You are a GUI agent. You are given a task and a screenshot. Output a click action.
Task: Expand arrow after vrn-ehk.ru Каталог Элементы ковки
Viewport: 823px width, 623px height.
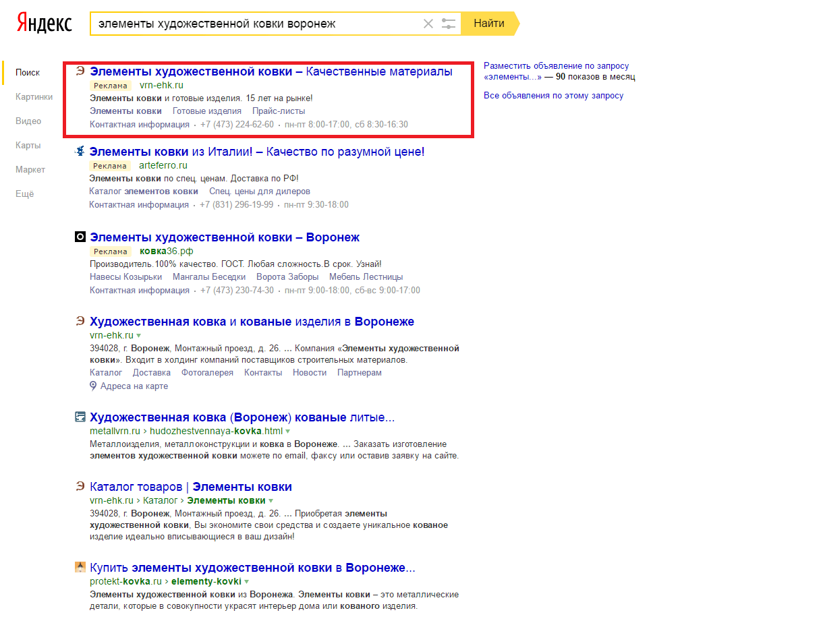pos(271,501)
